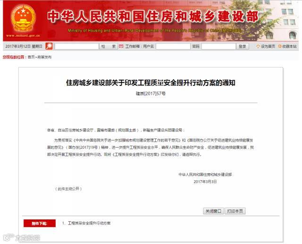Click the signature 中华人民共和国住房和城乡建设部
This screenshot has height=244, width=302.
(x=205, y=175)
